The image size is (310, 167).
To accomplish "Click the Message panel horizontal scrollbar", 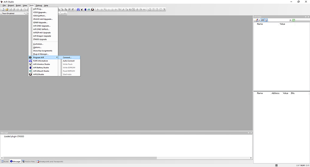I will [80, 158].
